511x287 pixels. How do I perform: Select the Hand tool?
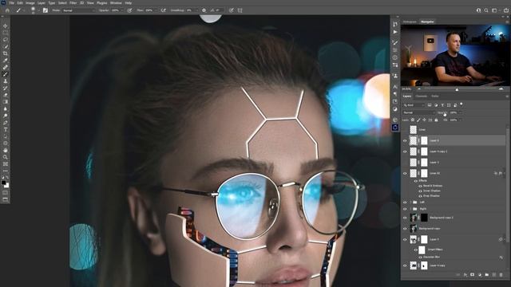coord(6,151)
